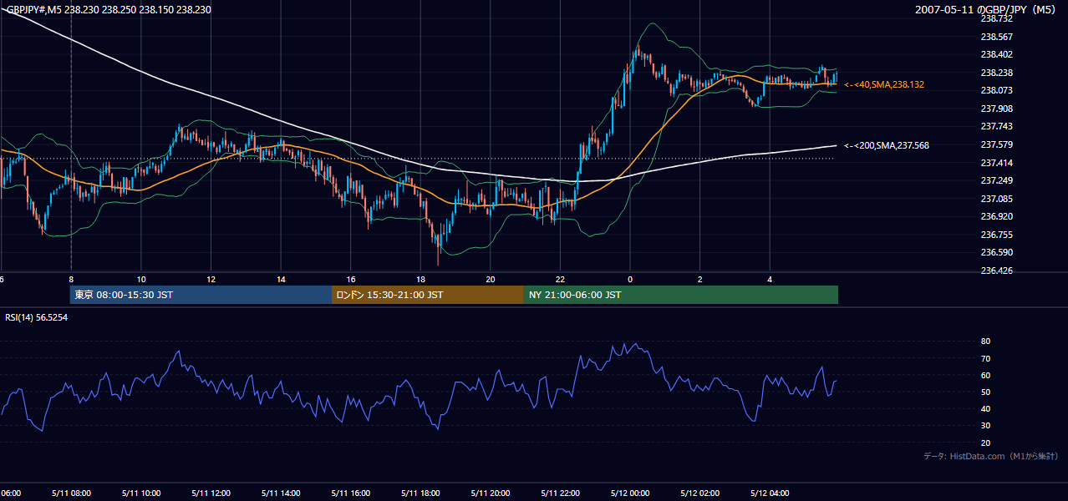Click the hour 20 tick under price chart
The width and height of the screenshot is (1068, 501).
pos(490,279)
